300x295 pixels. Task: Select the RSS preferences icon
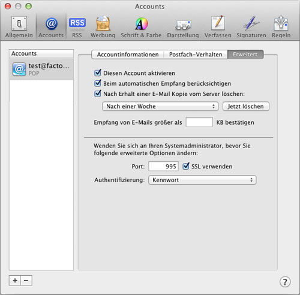click(77, 27)
